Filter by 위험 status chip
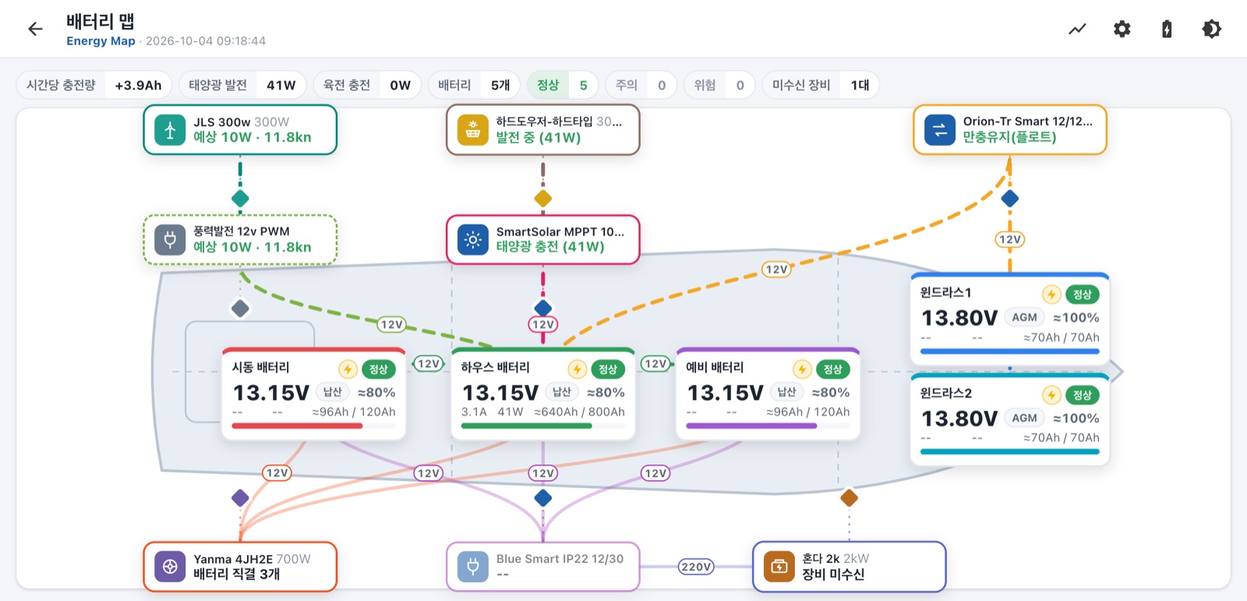The image size is (1247, 601). click(x=719, y=85)
